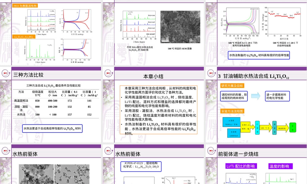307x184 pixels.
Task: Click the light blue arrow between the goal boxes
Action: click(x=256, y=96)
